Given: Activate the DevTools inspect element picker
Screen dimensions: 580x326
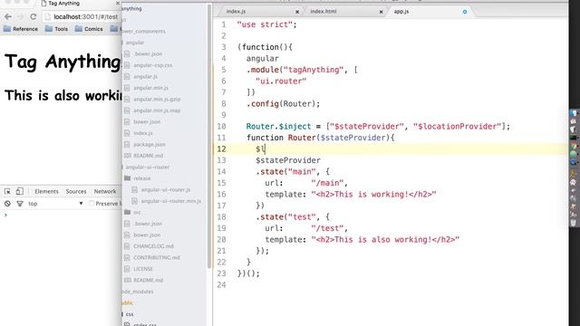Looking at the screenshot, I should pyautogui.click(x=7, y=191).
